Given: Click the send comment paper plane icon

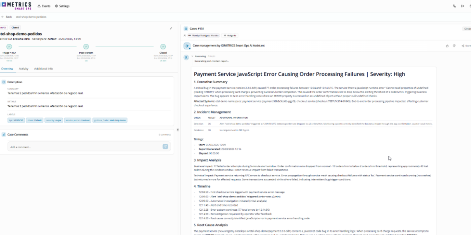Looking at the screenshot, I should 165,147.
